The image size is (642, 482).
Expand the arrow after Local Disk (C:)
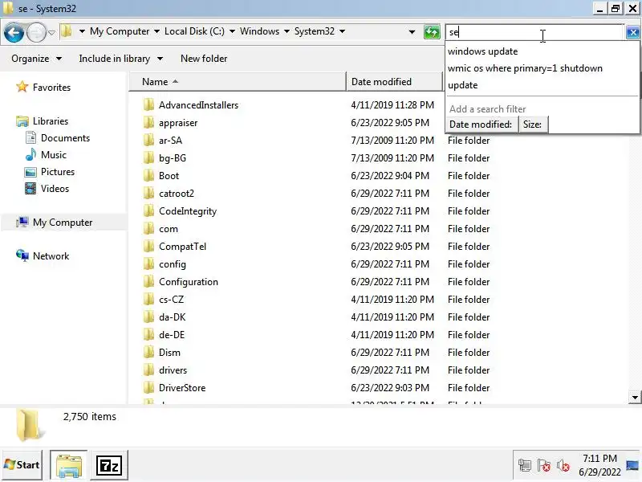coord(232,31)
